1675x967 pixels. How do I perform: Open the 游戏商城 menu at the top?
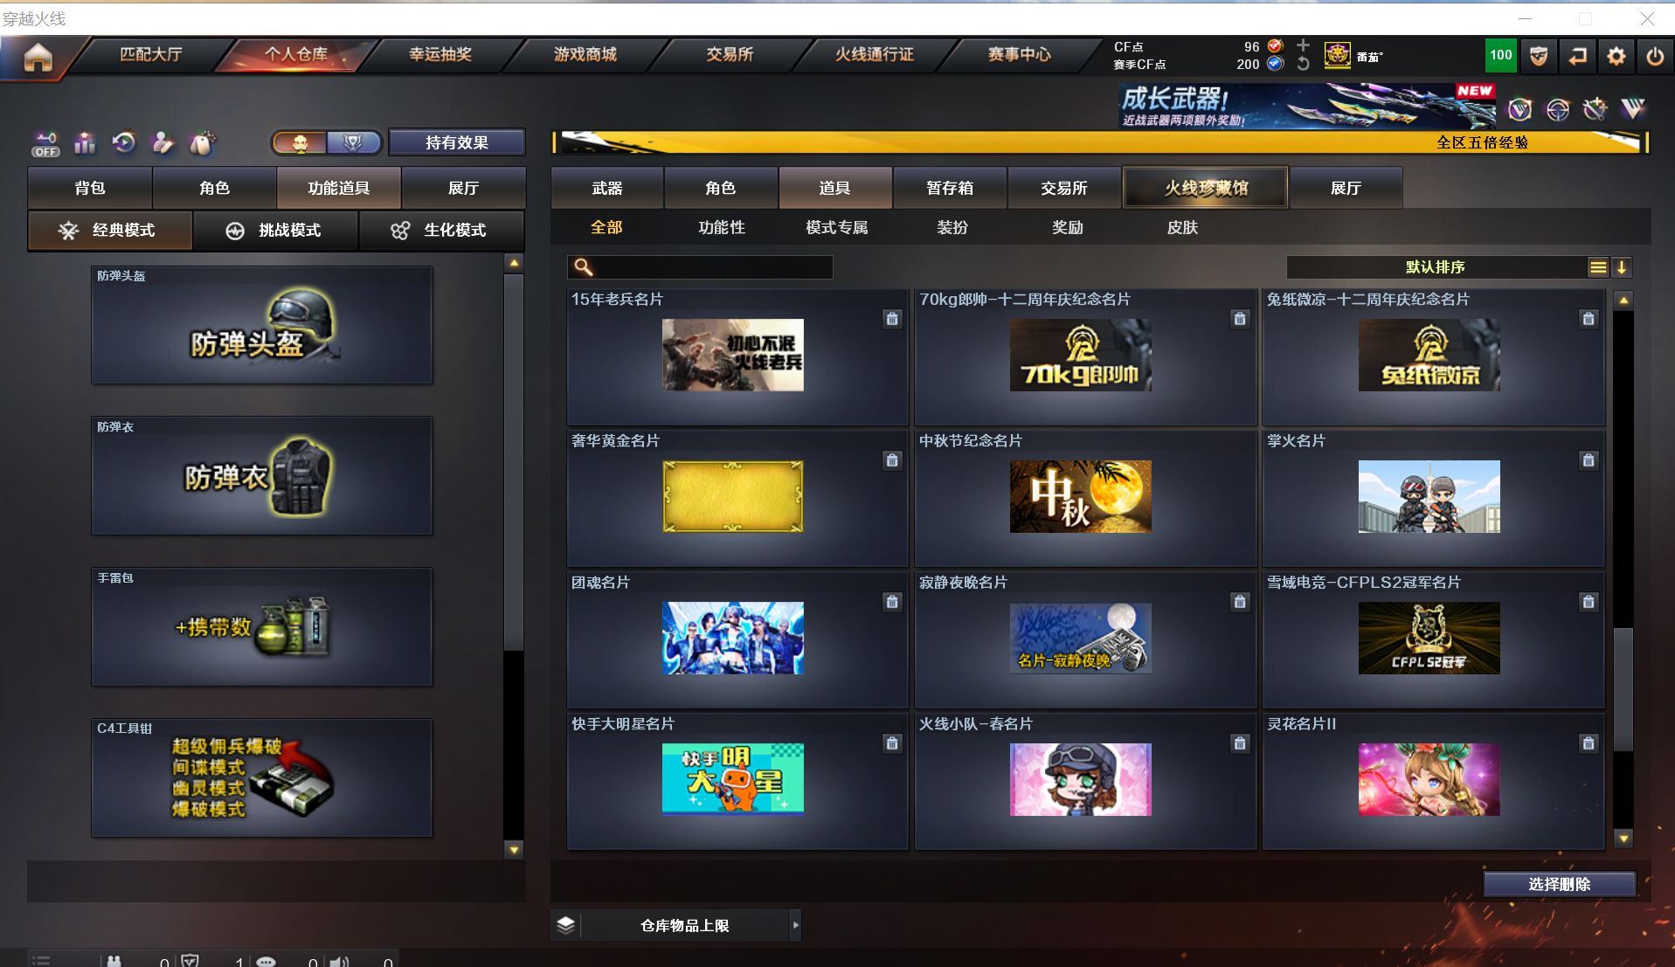584,53
